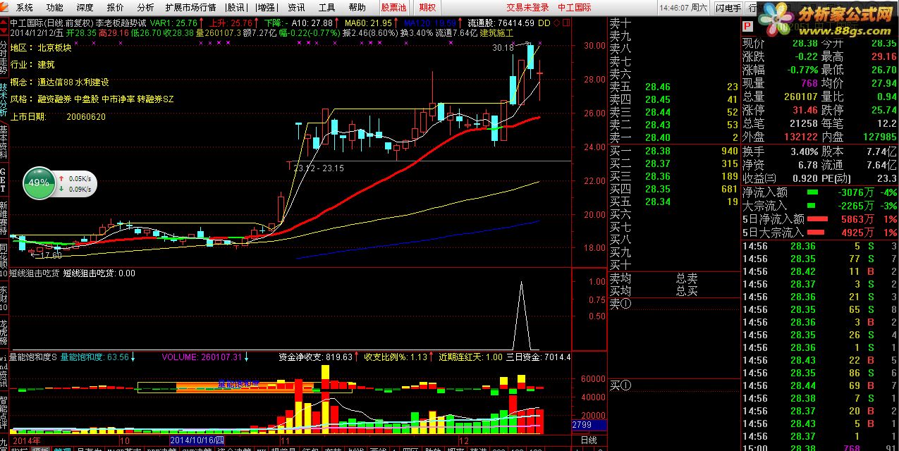Select the 量能饱和度S indicator label
Viewport: 899px width, 451px height.
pos(33,357)
